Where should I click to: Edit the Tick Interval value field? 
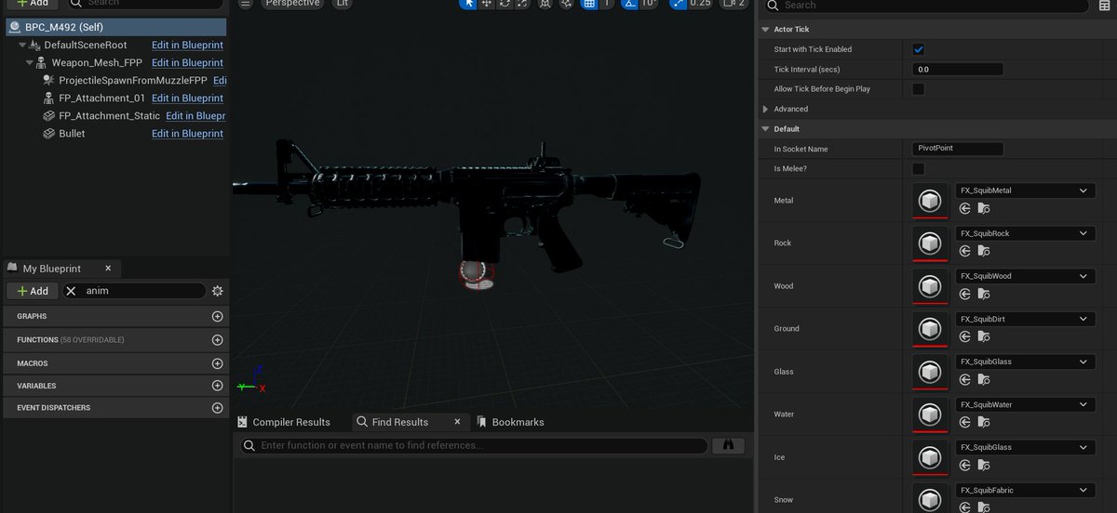(x=958, y=69)
